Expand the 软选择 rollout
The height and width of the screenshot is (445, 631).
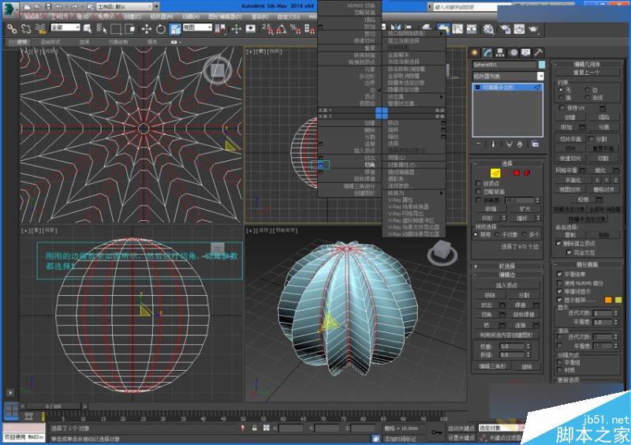tap(507, 266)
